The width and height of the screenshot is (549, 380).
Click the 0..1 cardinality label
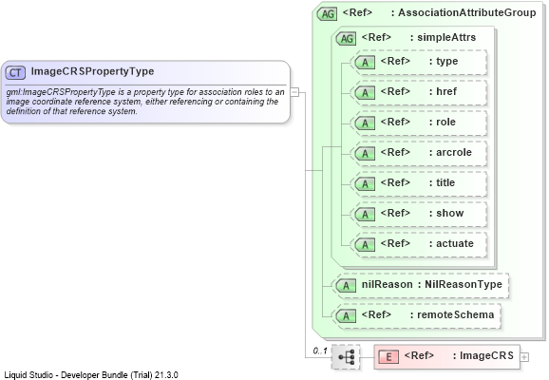320,351
